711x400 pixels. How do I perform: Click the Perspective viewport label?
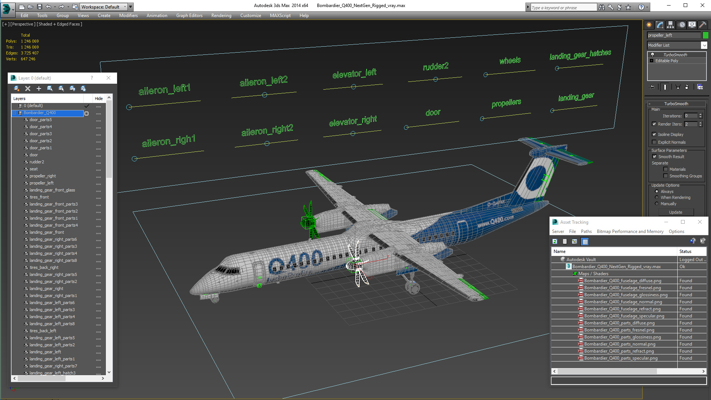click(23, 24)
